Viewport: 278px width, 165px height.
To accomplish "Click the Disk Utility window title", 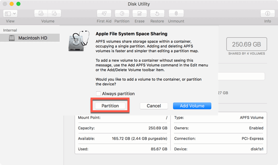I will tap(139, 4).
